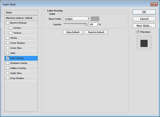Click the Make Default button
This screenshot has width=160, height=117.
click(73, 32)
